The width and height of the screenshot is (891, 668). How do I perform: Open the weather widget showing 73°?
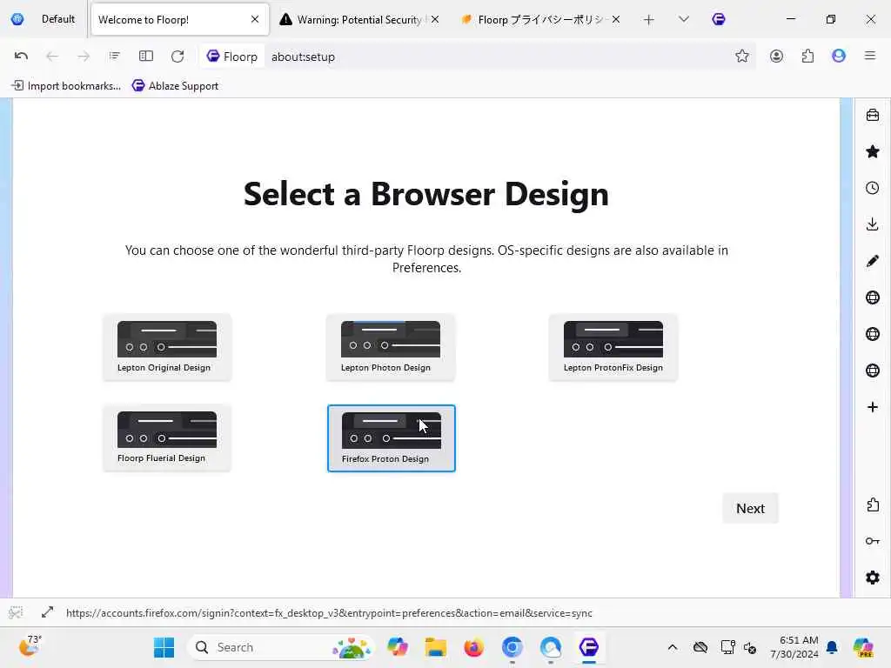coord(30,646)
